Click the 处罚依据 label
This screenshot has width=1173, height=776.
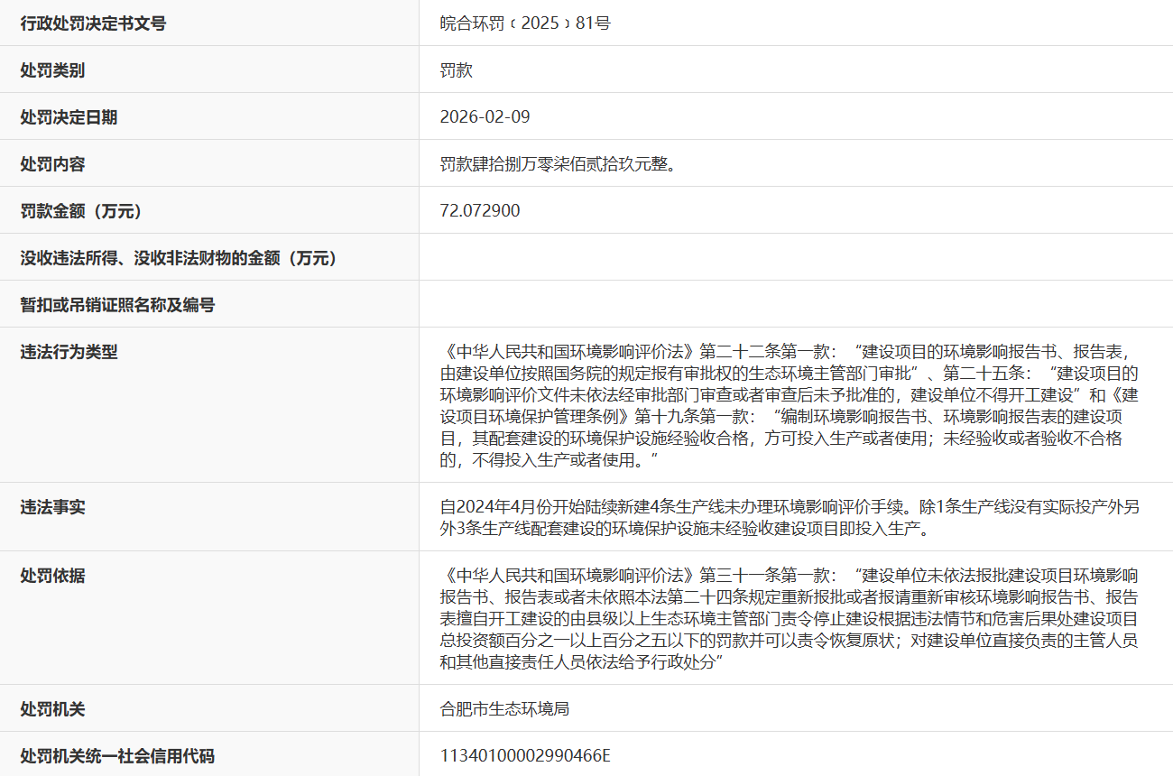(52, 576)
